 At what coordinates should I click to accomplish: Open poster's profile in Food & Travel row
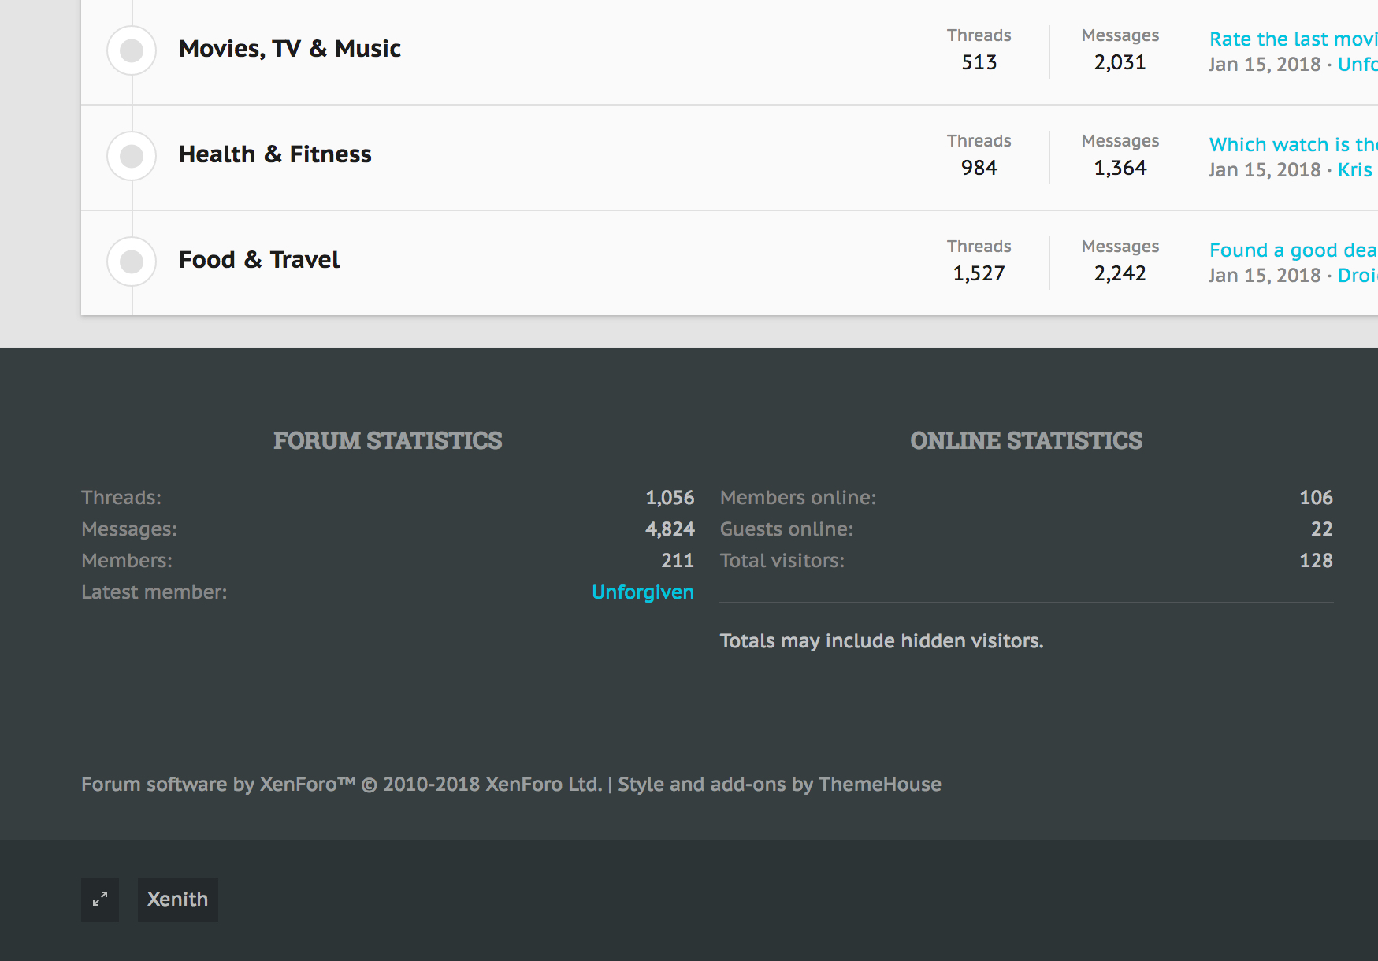(x=1357, y=276)
